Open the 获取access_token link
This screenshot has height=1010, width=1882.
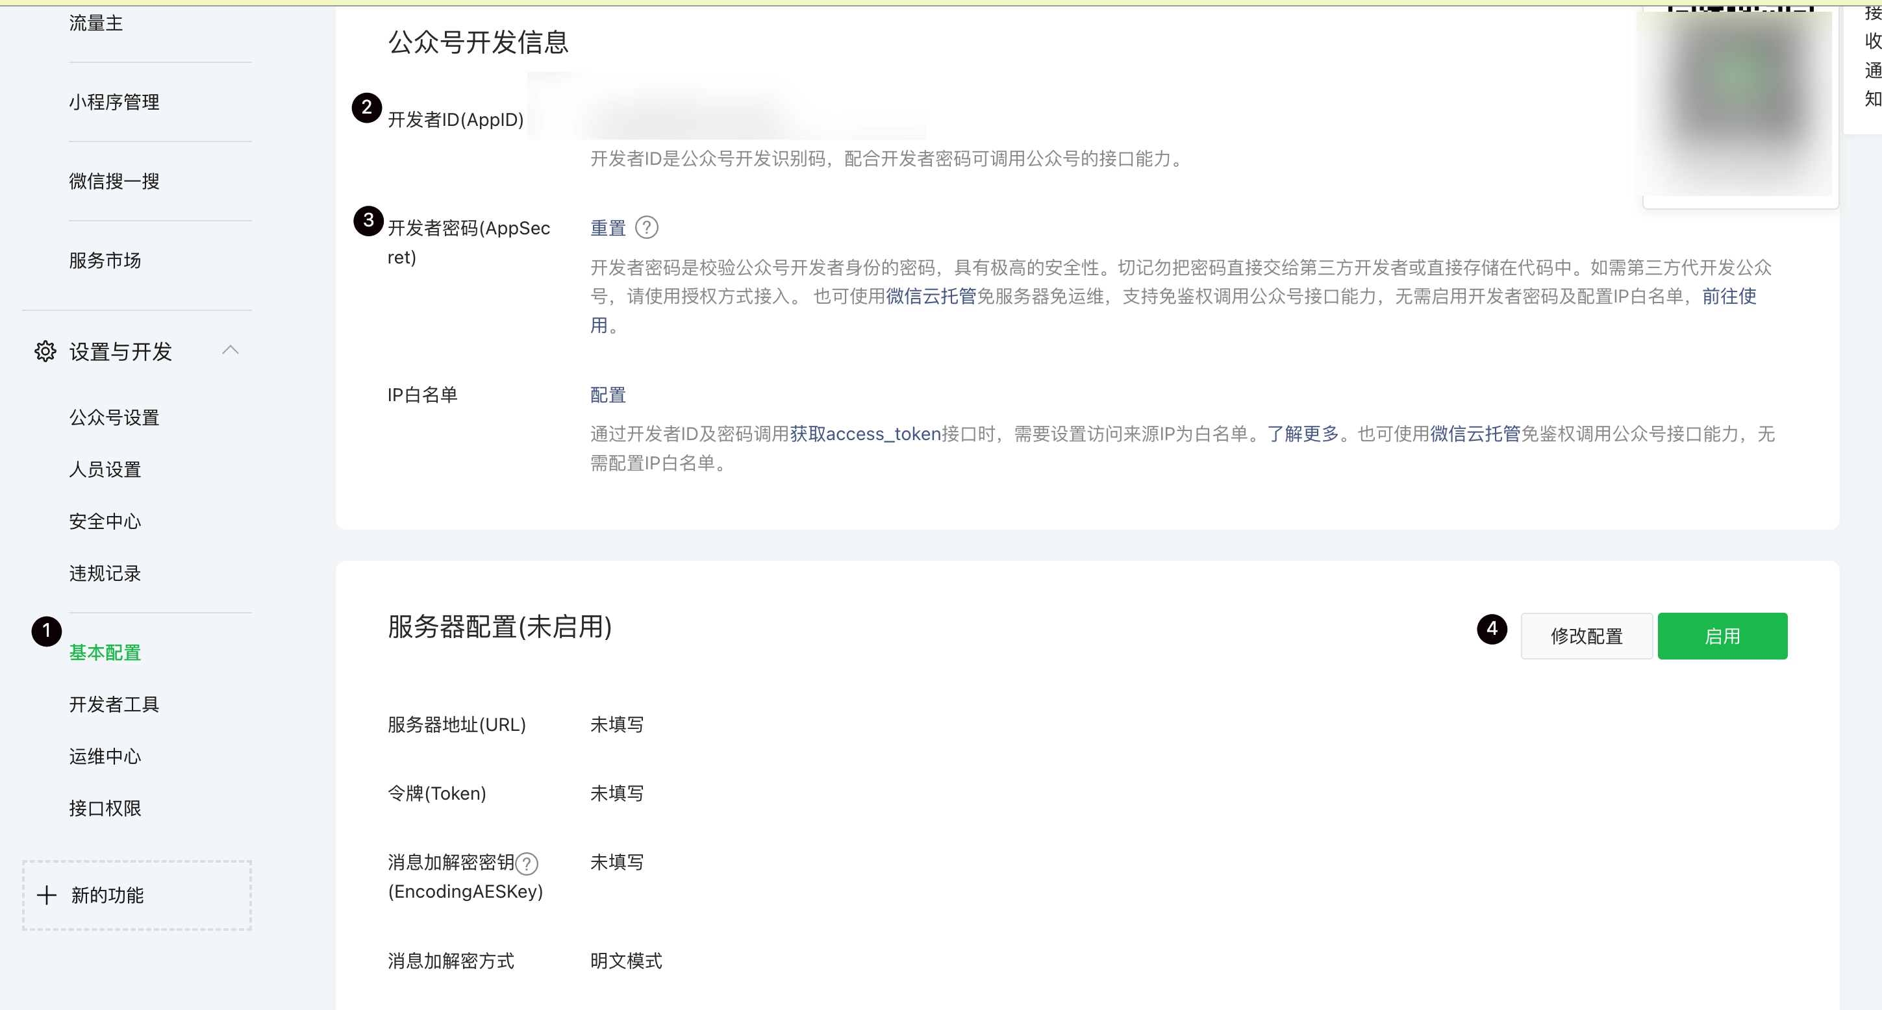pyautogui.click(x=865, y=434)
